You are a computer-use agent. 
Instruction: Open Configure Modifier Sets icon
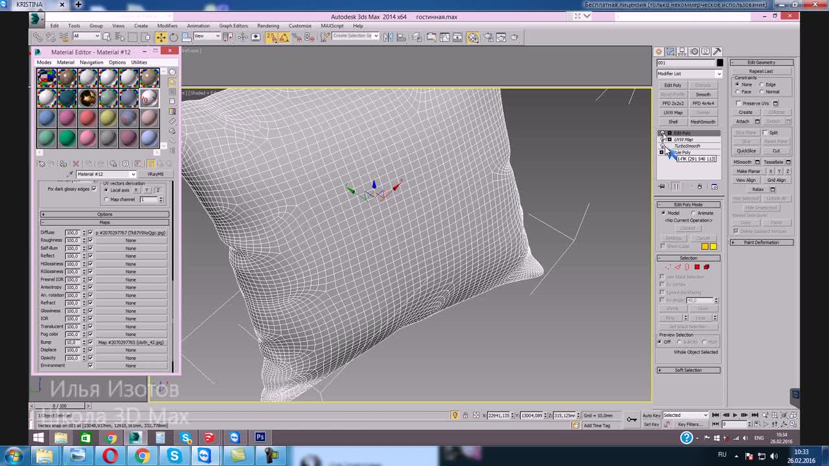pyautogui.click(x=714, y=186)
